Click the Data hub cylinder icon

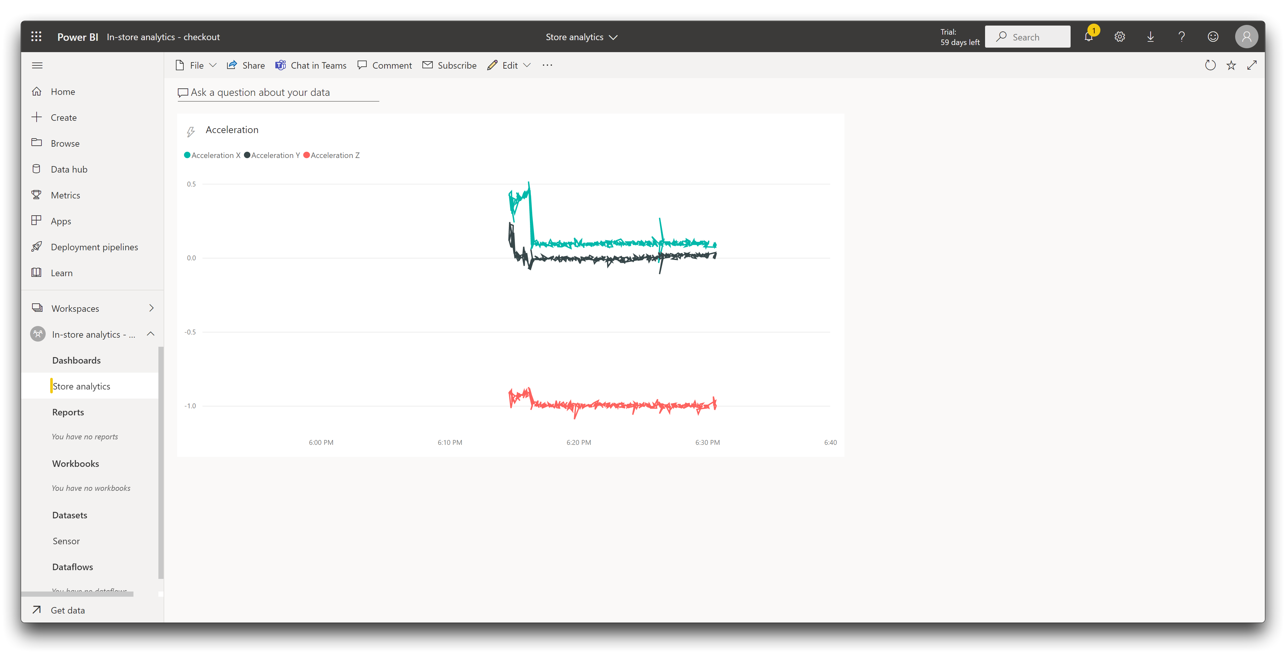37,169
